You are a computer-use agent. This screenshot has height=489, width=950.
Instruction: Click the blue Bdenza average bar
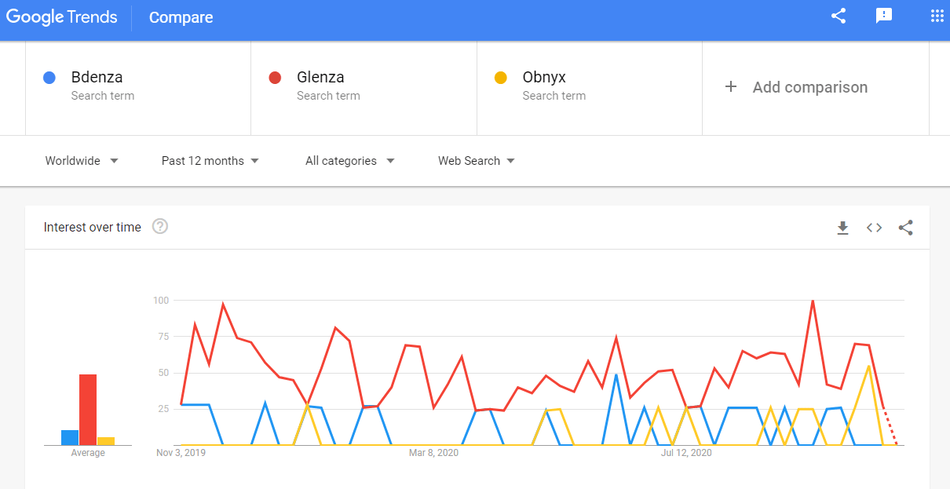pyautogui.click(x=70, y=437)
